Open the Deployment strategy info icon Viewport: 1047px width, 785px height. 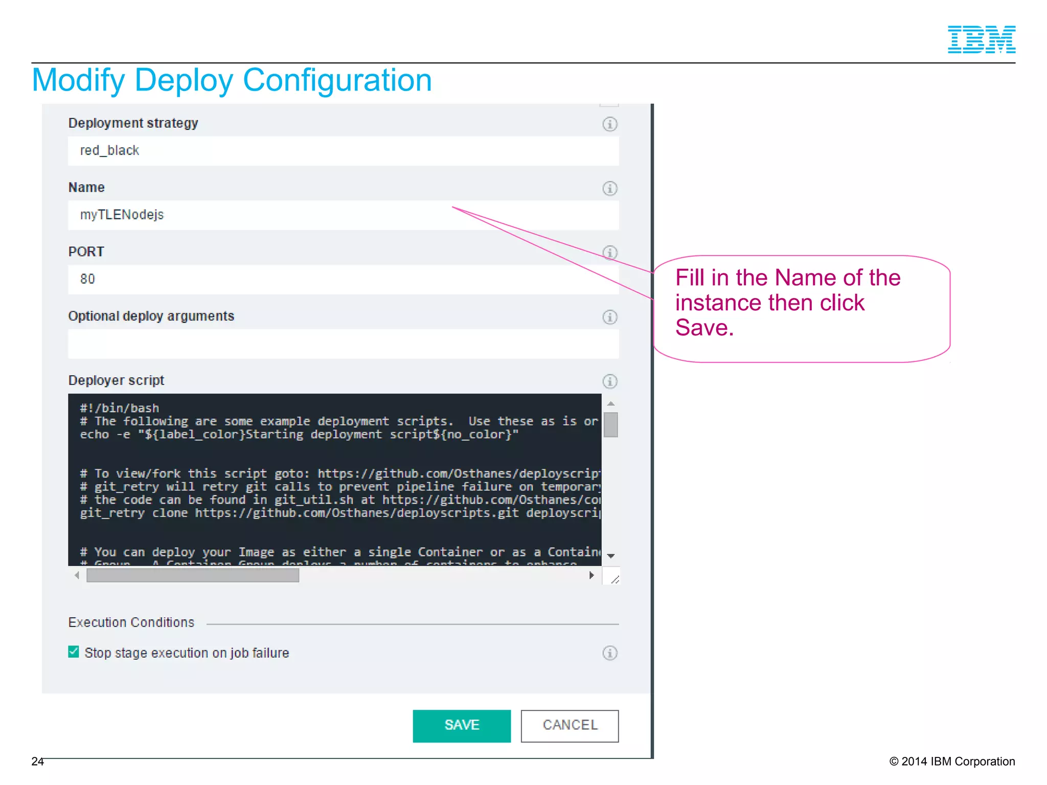click(x=609, y=124)
